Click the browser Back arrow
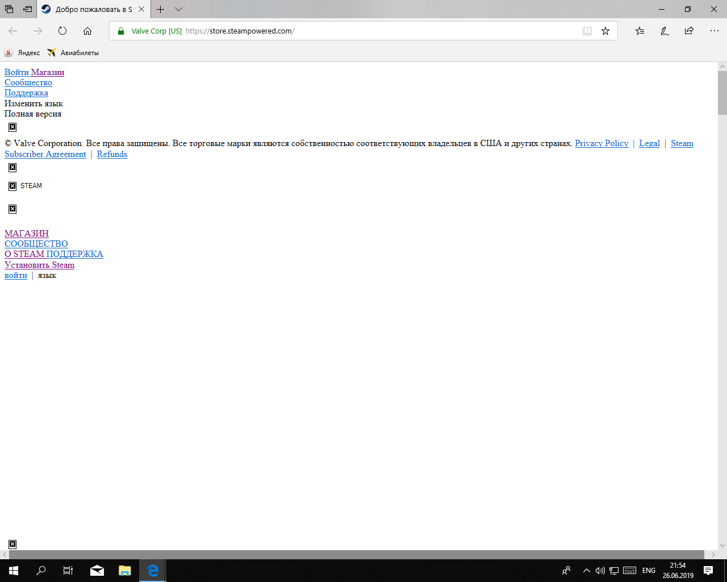 coord(13,31)
